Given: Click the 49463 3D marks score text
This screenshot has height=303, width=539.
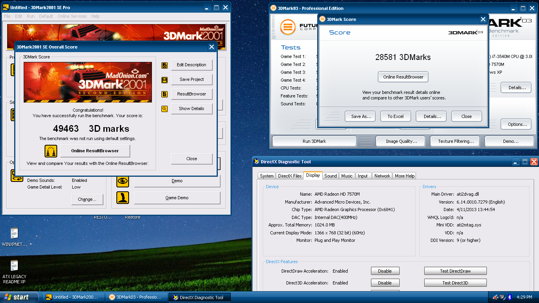Looking at the screenshot, I should click(91, 129).
